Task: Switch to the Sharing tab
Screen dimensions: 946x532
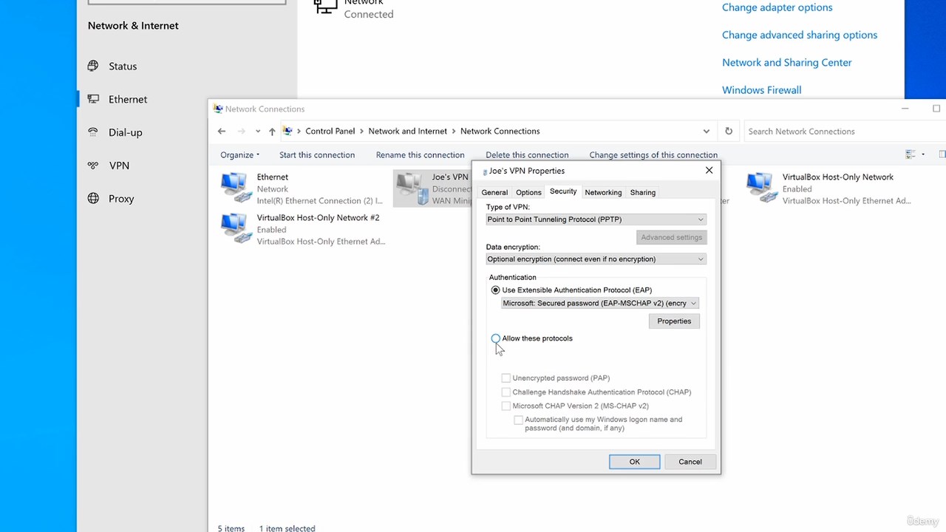Action: (x=643, y=193)
